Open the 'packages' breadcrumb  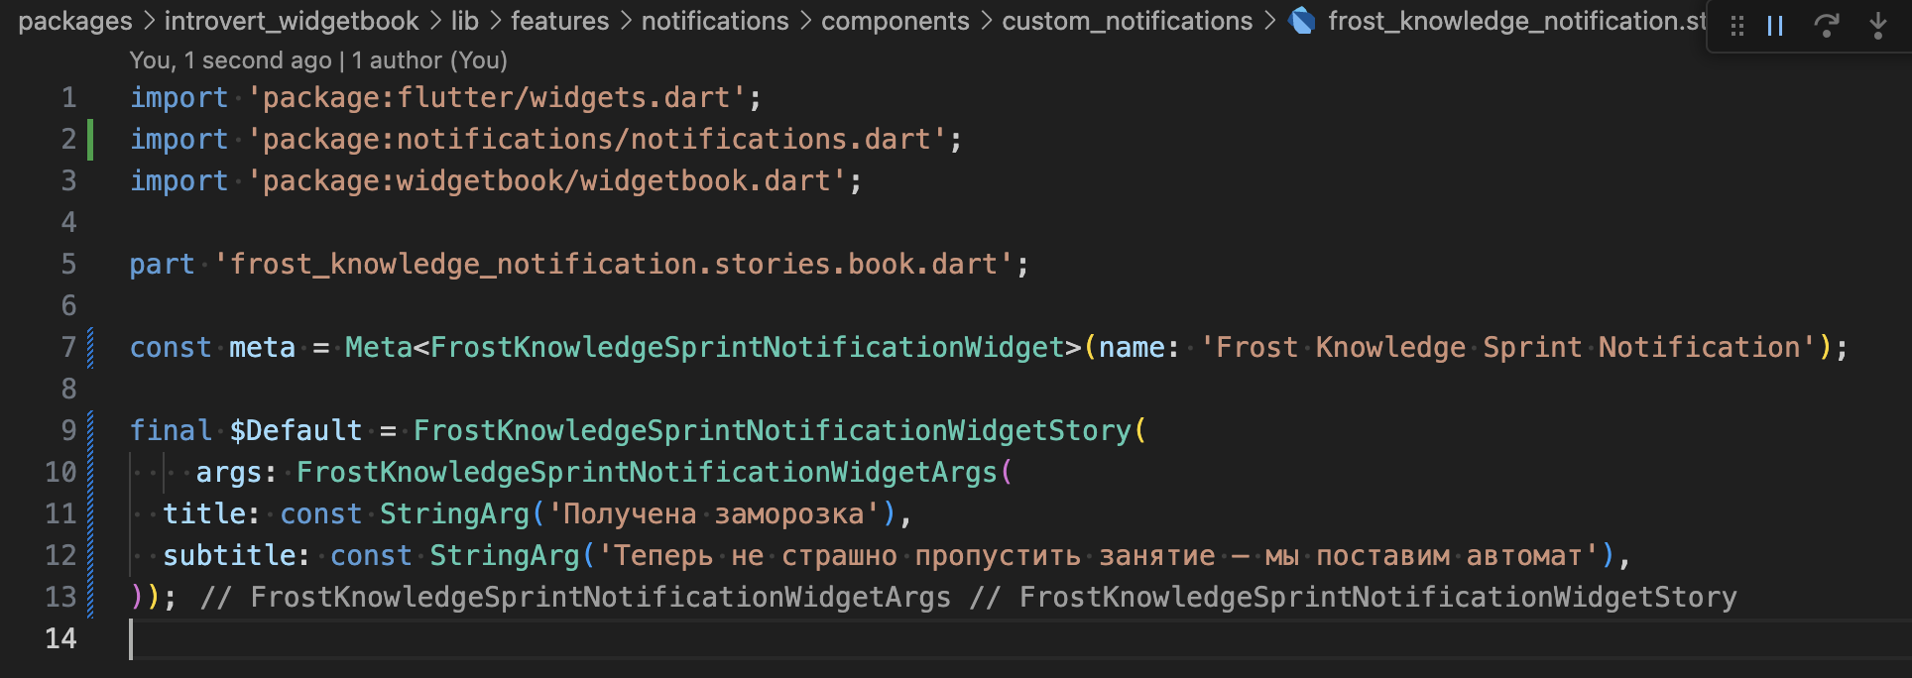75,21
